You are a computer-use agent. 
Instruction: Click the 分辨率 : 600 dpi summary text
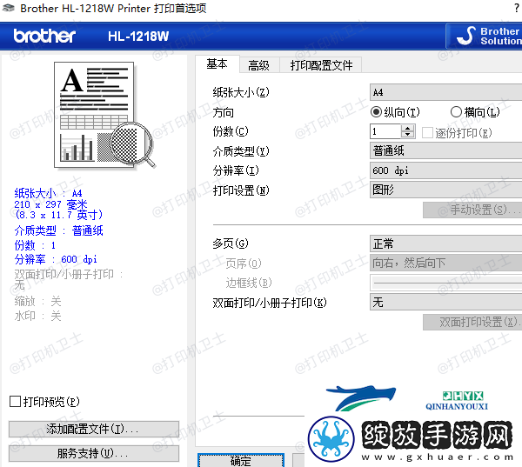[56, 259]
